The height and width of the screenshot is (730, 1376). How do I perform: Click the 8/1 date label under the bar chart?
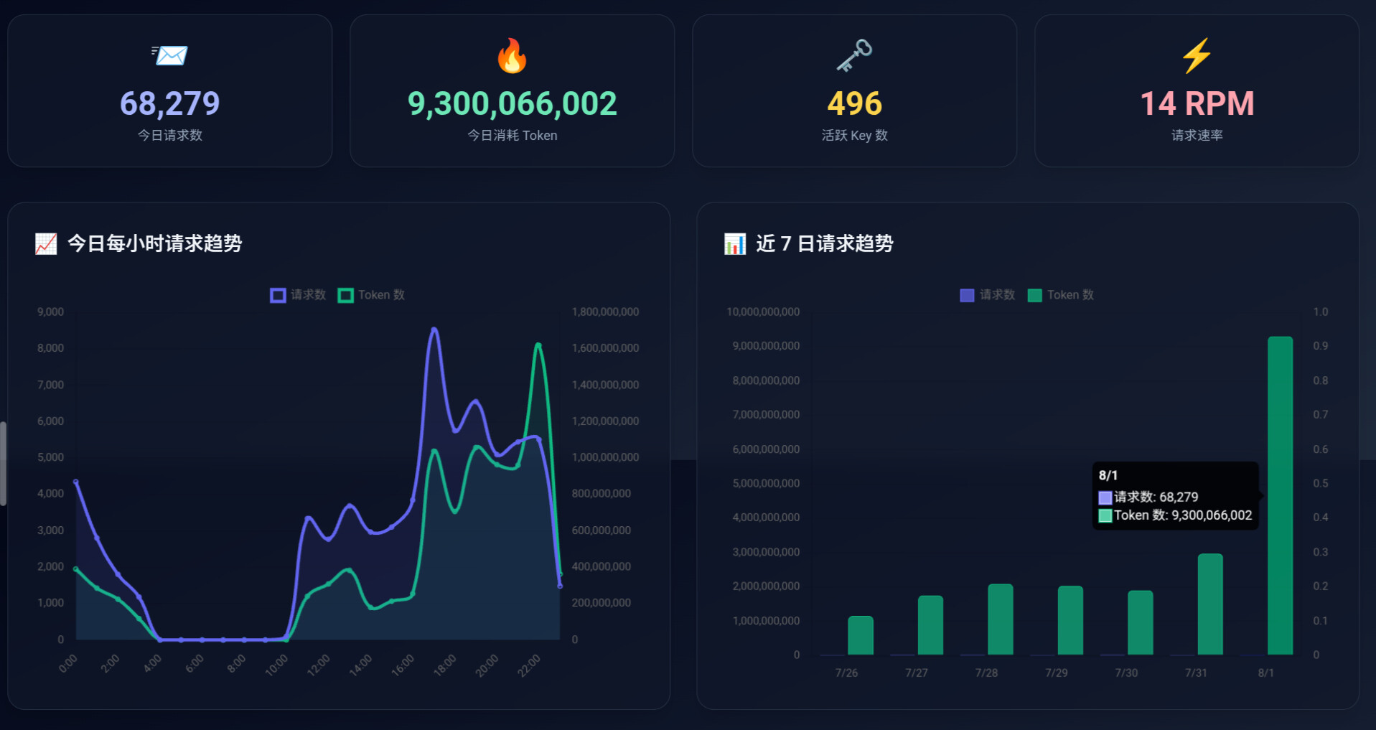pos(1266,673)
